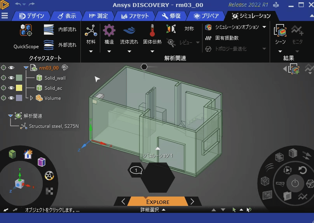Toggle the target icon beside Solid_ac

(3, 88)
